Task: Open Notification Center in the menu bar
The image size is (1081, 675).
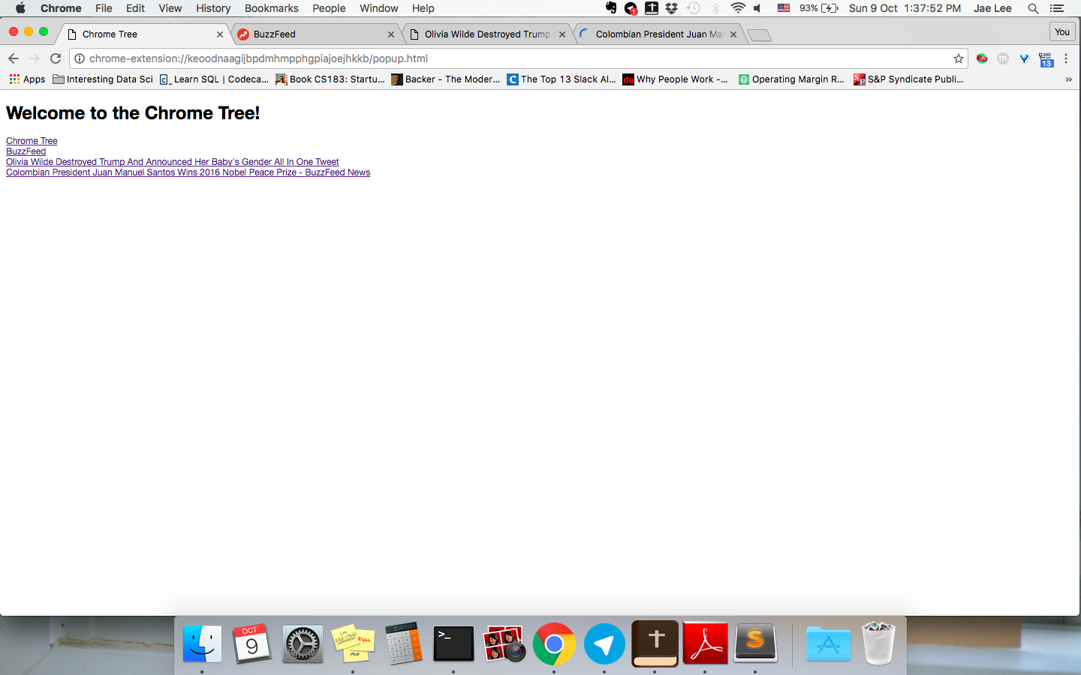Action: point(1057,8)
